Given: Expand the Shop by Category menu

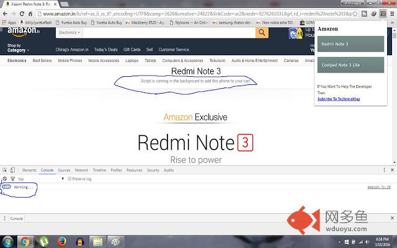Looking at the screenshot, I should (x=18, y=48).
